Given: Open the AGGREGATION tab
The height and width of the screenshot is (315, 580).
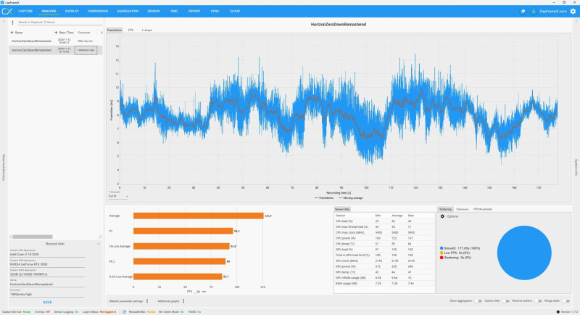Looking at the screenshot, I should point(128,11).
